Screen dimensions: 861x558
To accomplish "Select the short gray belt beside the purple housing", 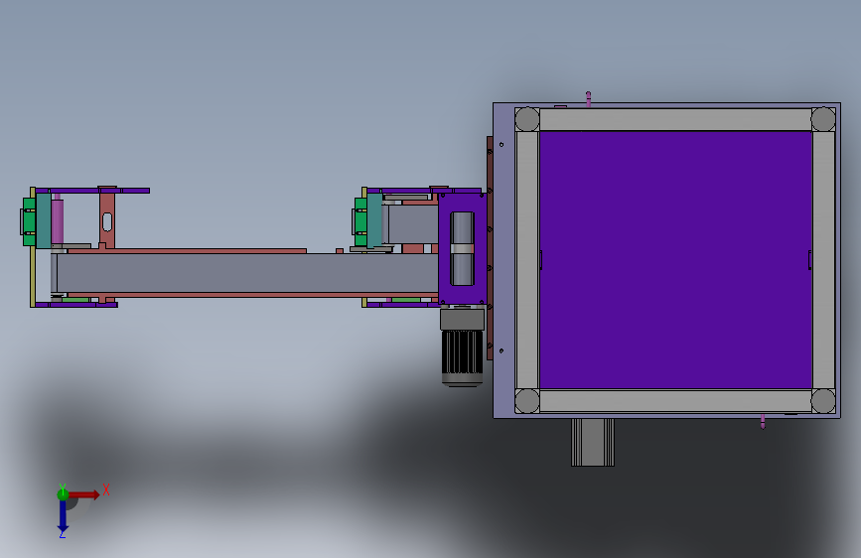I will pyautogui.click(x=412, y=224).
